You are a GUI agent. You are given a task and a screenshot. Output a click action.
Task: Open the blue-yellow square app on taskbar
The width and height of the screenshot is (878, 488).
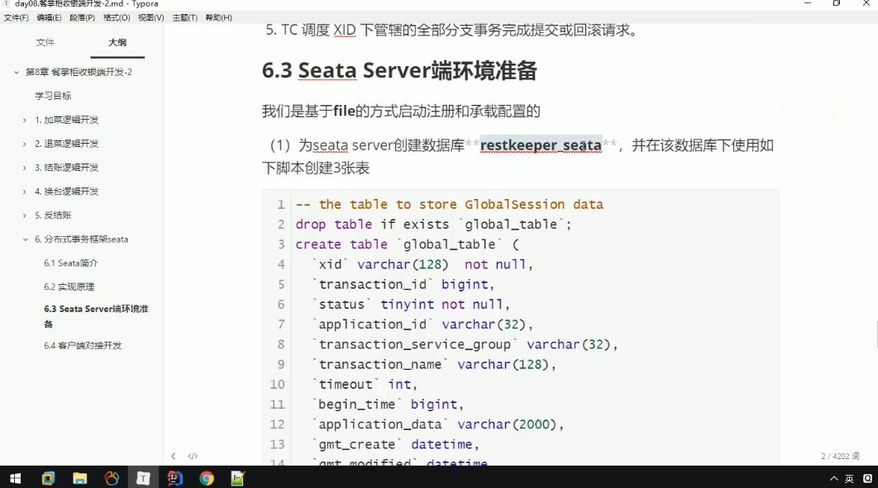pos(48,478)
